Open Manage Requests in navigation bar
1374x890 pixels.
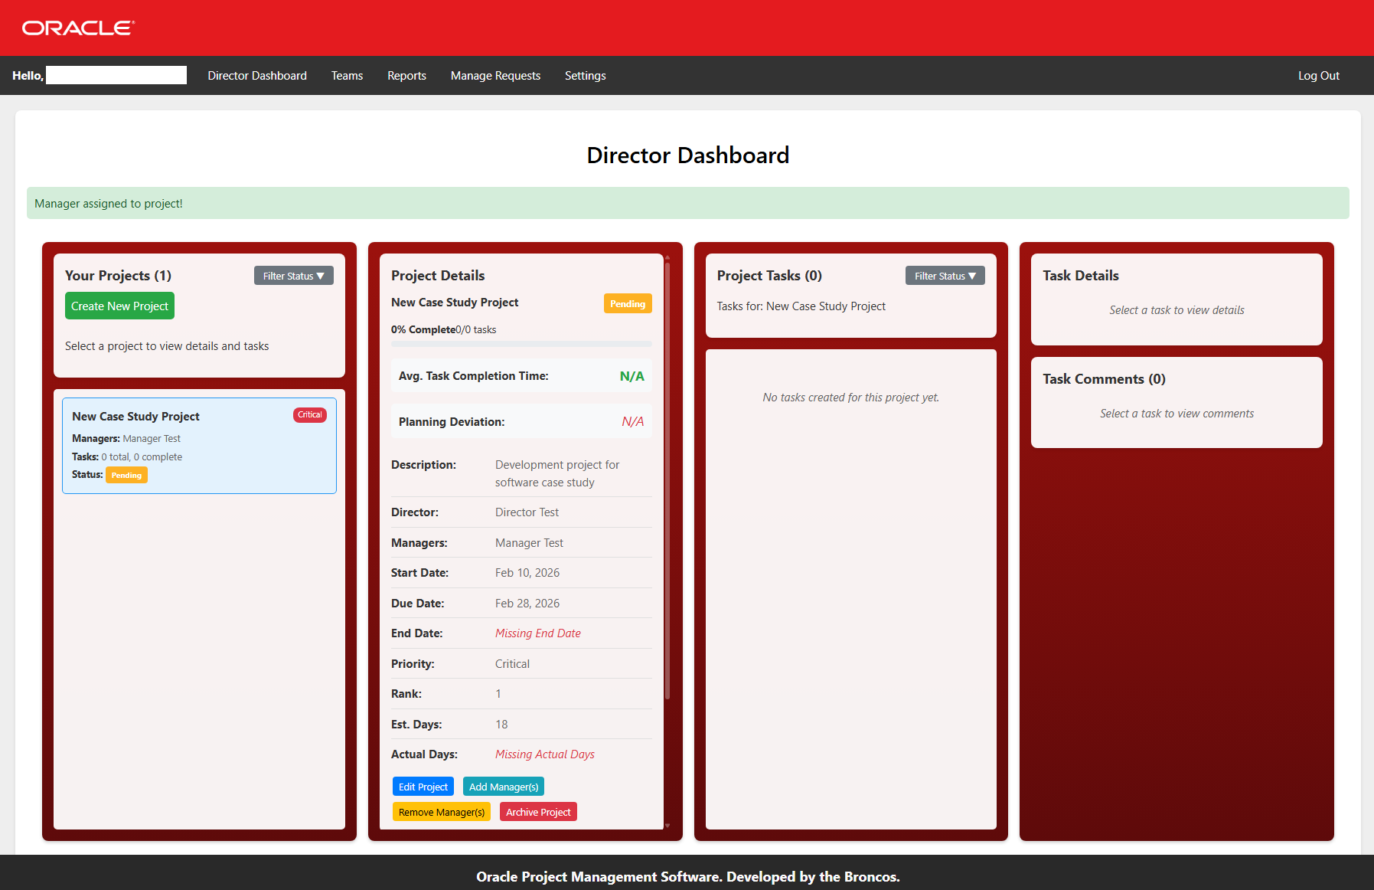click(x=495, y=76)
